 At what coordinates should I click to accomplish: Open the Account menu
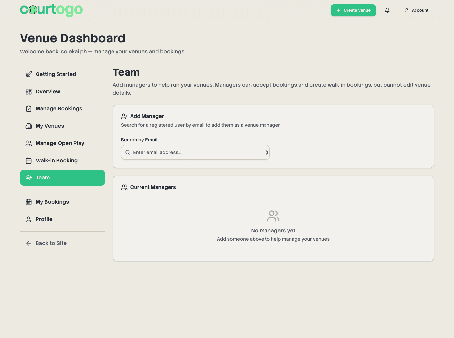click(x=416, y=10)
